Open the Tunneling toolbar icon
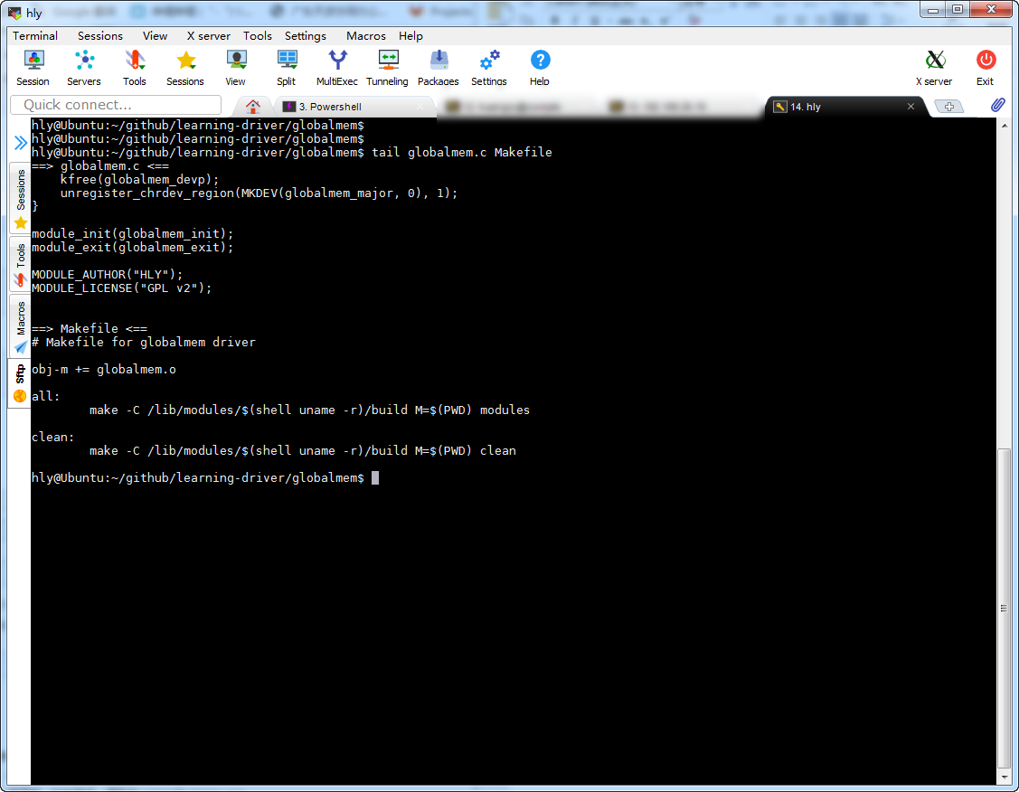This screenshot has height=792, width=1019. point(387,68)
